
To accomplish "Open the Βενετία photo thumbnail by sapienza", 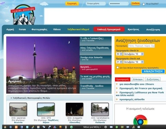I will 18,109.
